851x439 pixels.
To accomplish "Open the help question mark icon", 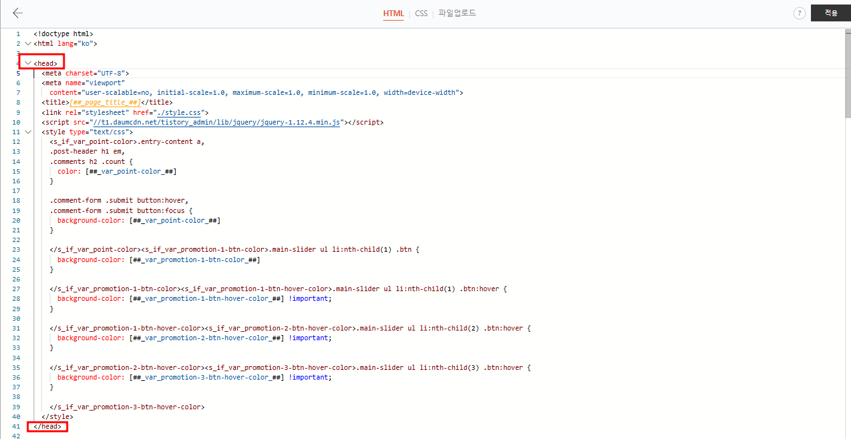I will [x=799, y=14].
